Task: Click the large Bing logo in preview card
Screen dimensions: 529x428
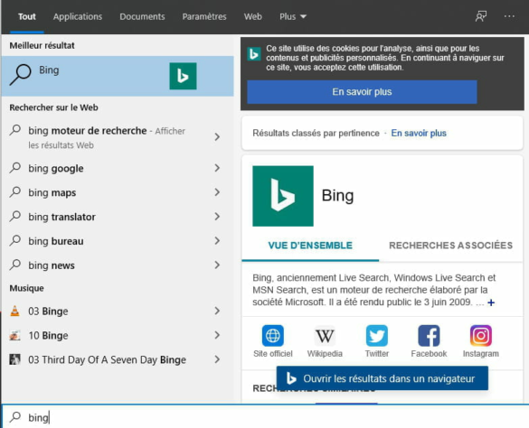Action: pos(283,196)
